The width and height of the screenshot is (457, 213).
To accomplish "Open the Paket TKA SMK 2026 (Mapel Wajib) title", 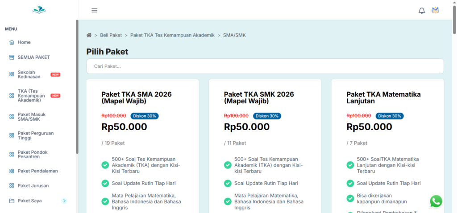I will click(259, 98).
